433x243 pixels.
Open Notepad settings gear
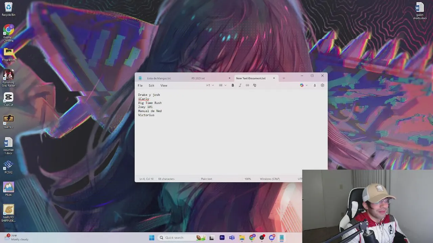(x=322, y=85)
